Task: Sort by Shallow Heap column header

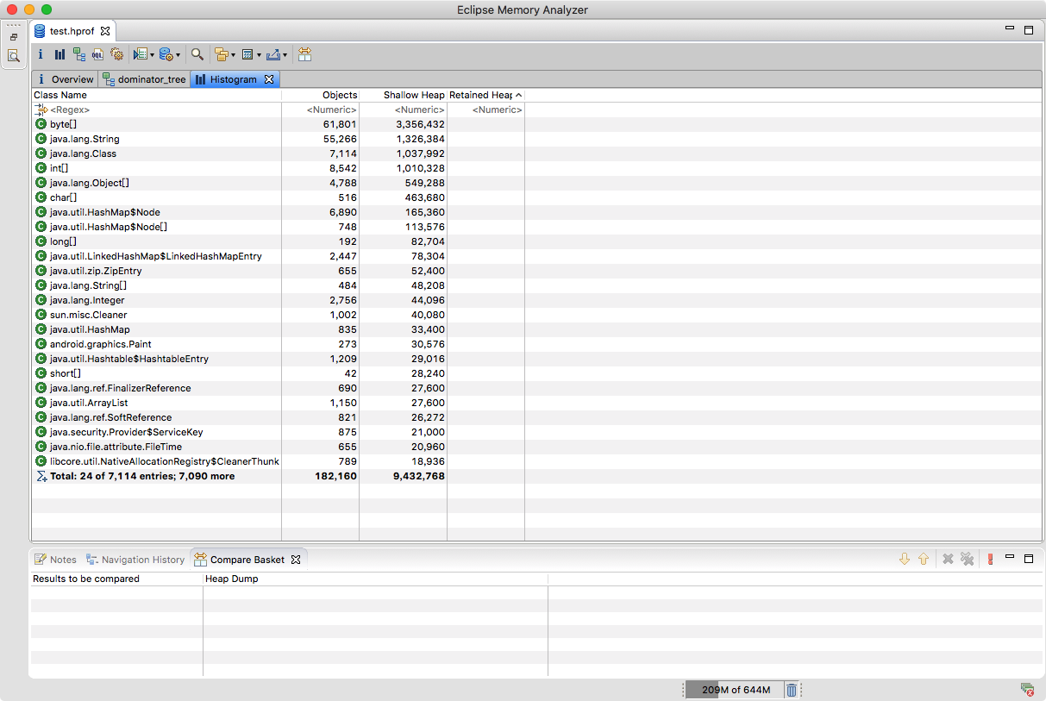Action: pos(403,95)
